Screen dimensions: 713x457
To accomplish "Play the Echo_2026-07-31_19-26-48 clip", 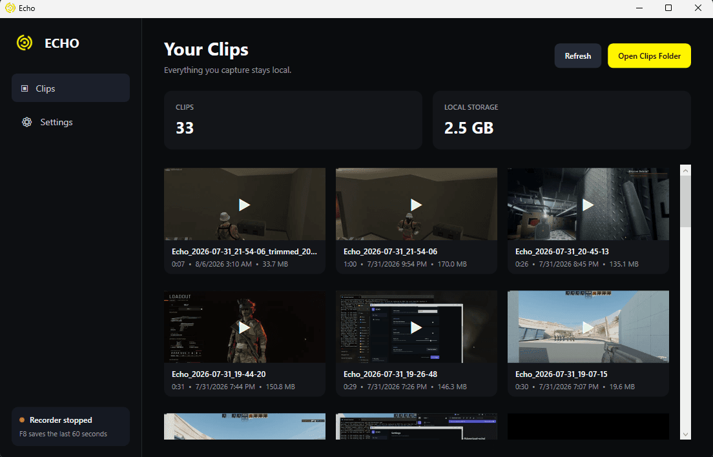I will (x=416, y=327).
